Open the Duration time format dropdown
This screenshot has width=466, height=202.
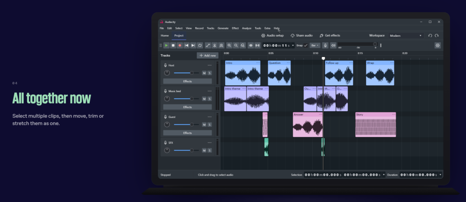pyautogui.click(x=440, y=175)
